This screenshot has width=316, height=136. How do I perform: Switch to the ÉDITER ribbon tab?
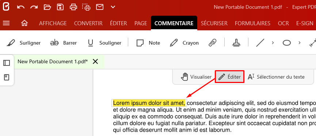[x=118, y=23]
